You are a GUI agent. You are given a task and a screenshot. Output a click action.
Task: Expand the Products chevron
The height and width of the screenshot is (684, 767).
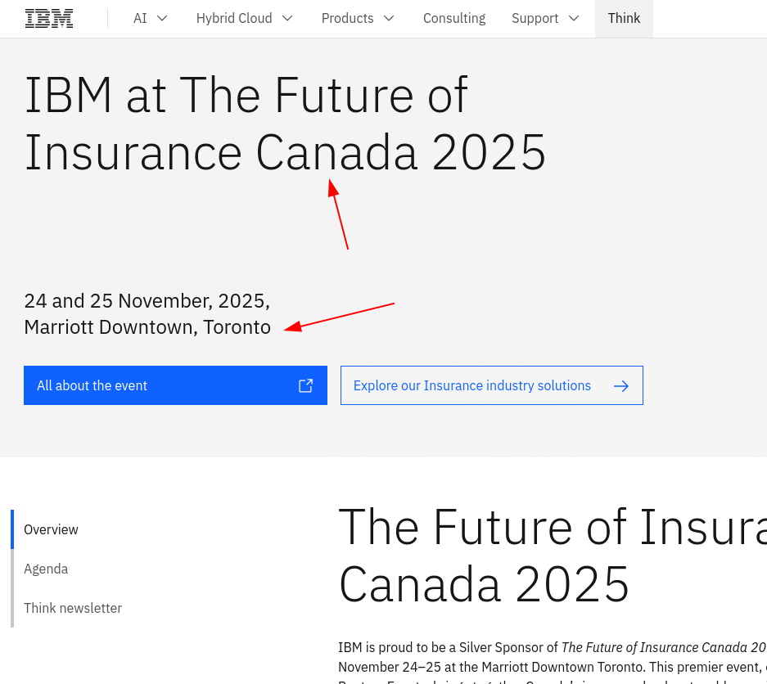(389, 18)
